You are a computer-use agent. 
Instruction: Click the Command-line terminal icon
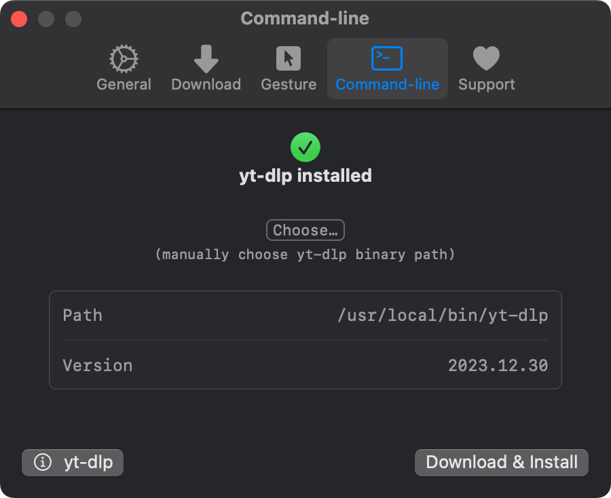click(387, 59)
